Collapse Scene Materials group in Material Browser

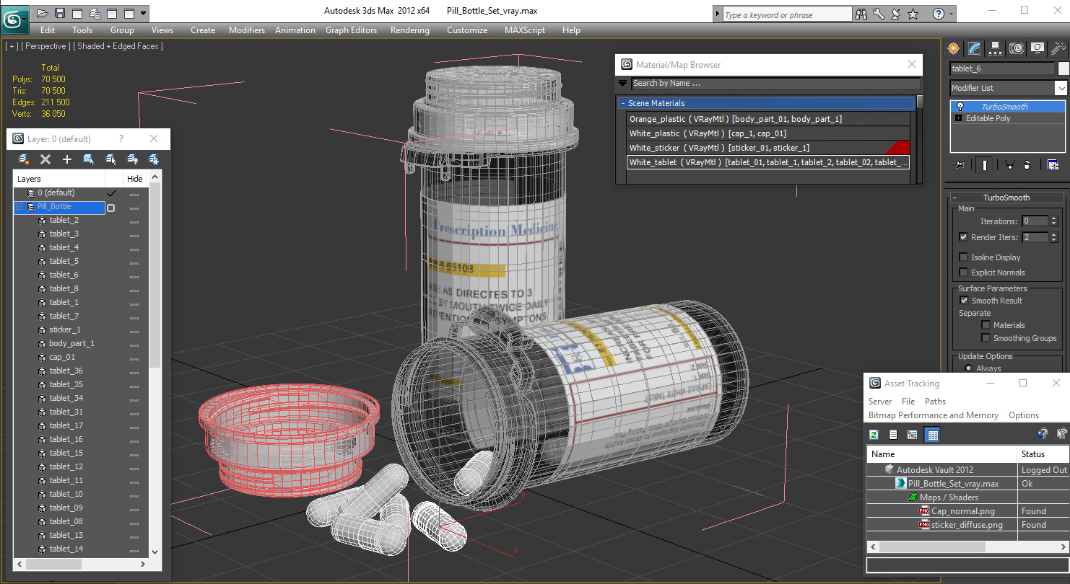click(622, 103)
